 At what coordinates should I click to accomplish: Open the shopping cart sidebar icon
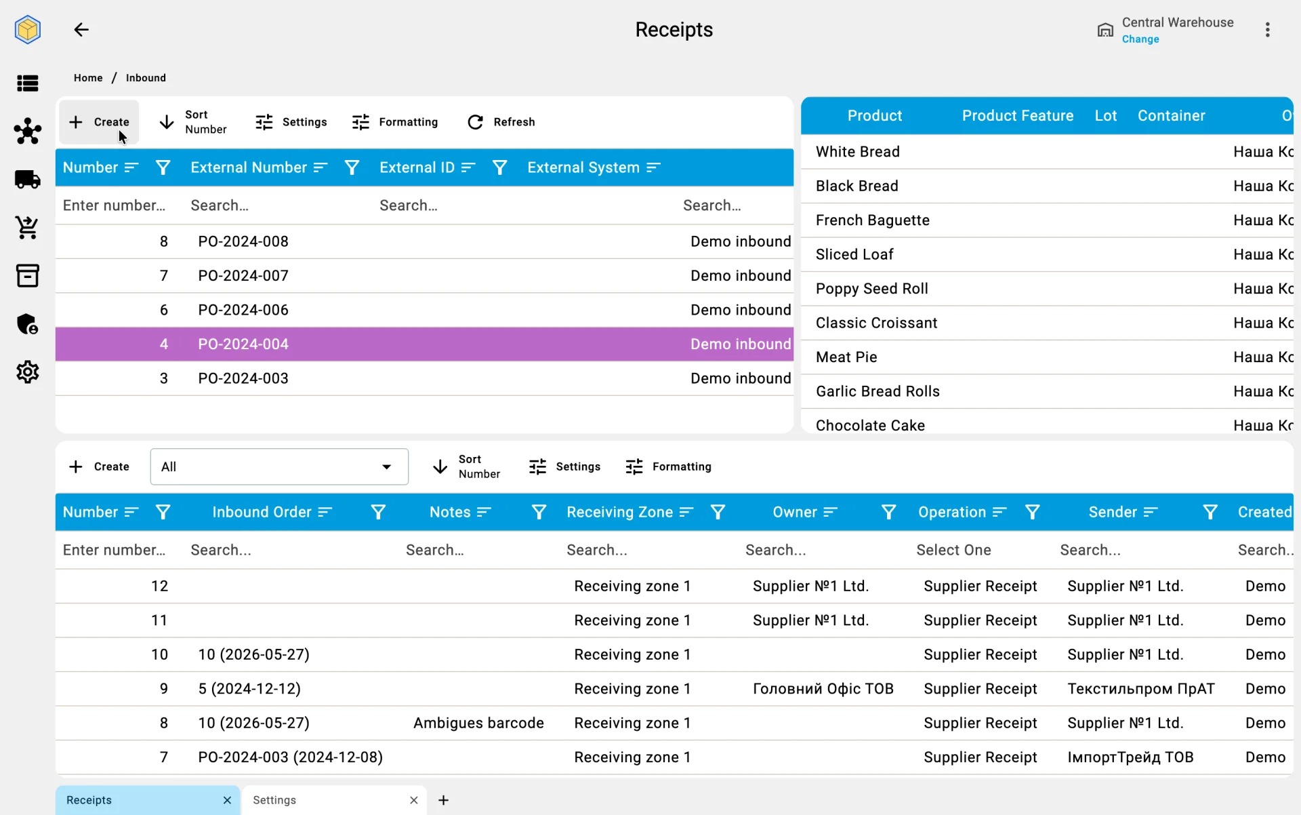pyautogui.click(x=28, y=228)
